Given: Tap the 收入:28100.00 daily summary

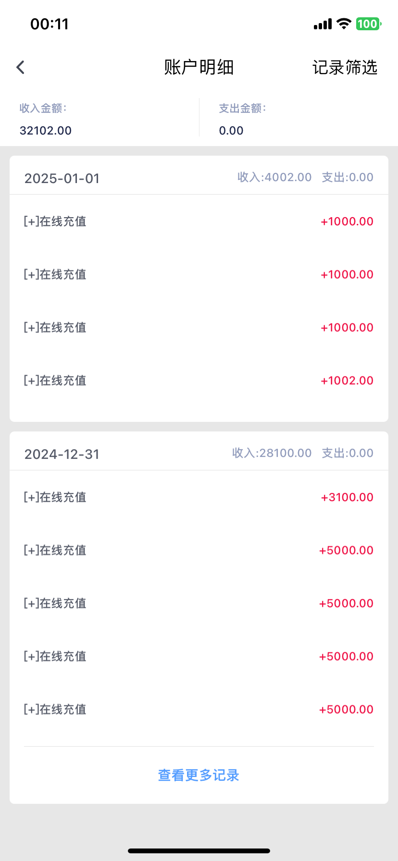Looking at the screenshot, I should tap(272, 453).
